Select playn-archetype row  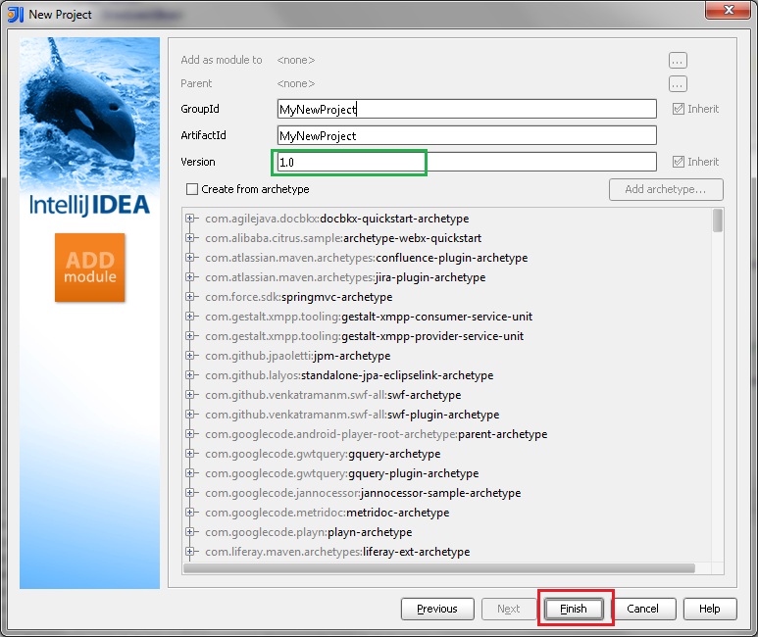click(309, 532)
